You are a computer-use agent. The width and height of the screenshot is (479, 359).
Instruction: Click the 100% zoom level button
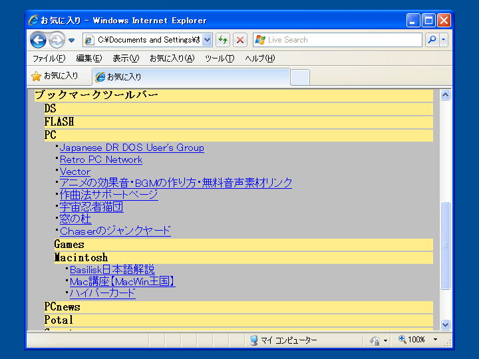(x=412, y=340)
